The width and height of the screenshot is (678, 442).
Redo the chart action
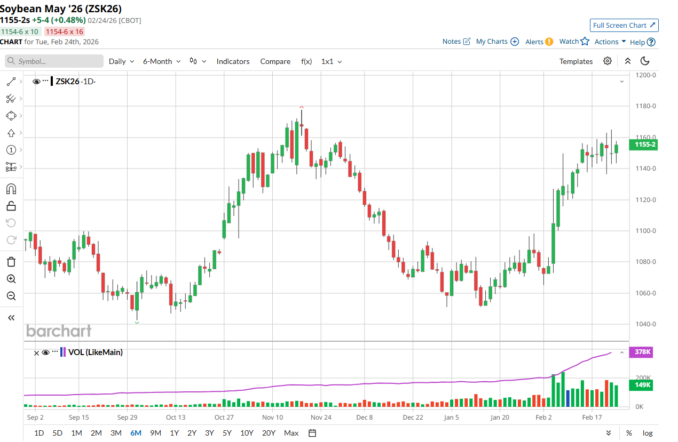click(11, 240)
